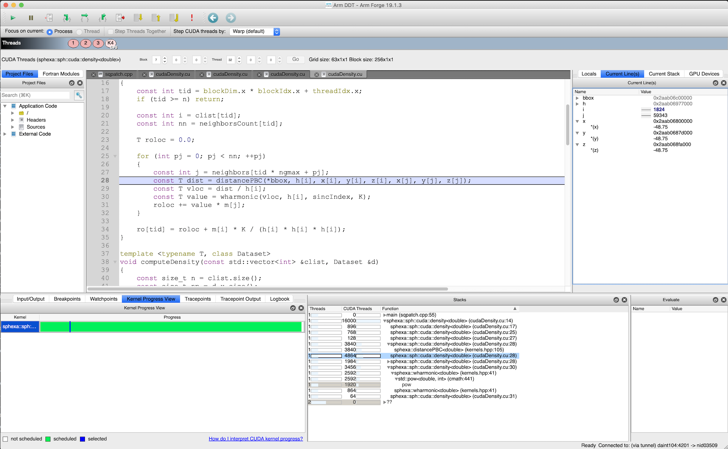Screen dimensions: 728x449
Task: Toggle Step Threads Together checkbox
Action: tap(111, 32)
